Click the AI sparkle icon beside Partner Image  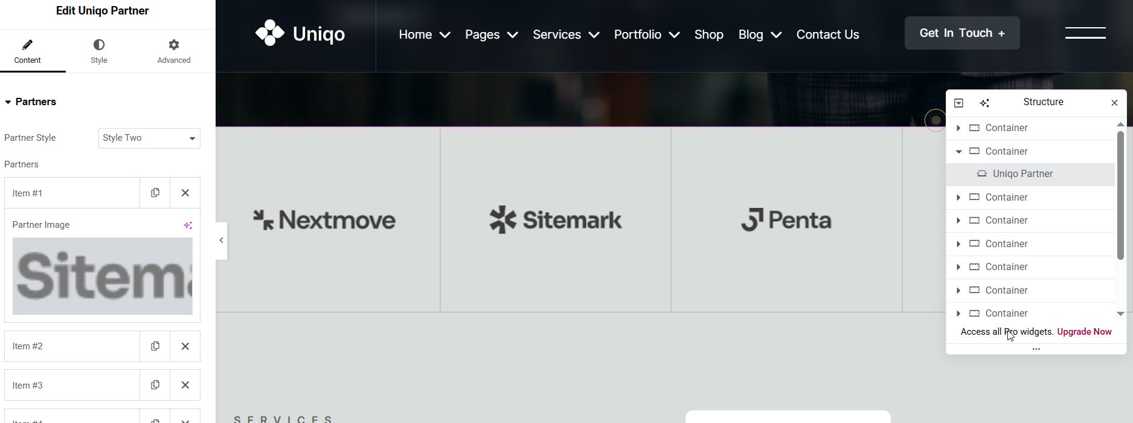(x=188, y=225)
